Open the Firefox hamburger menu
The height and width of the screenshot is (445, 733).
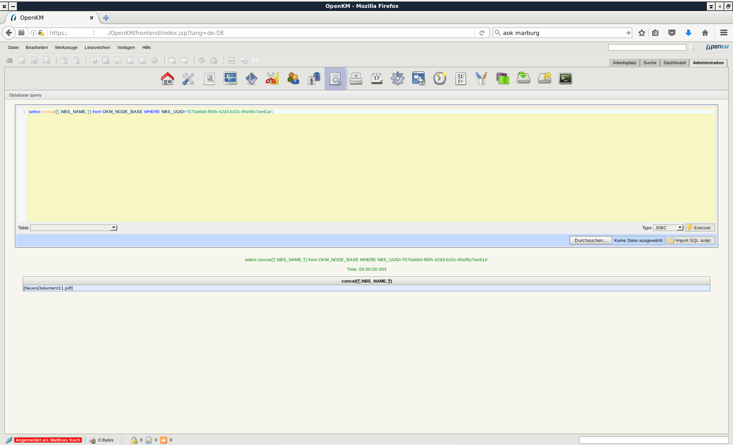pos(723,32)
